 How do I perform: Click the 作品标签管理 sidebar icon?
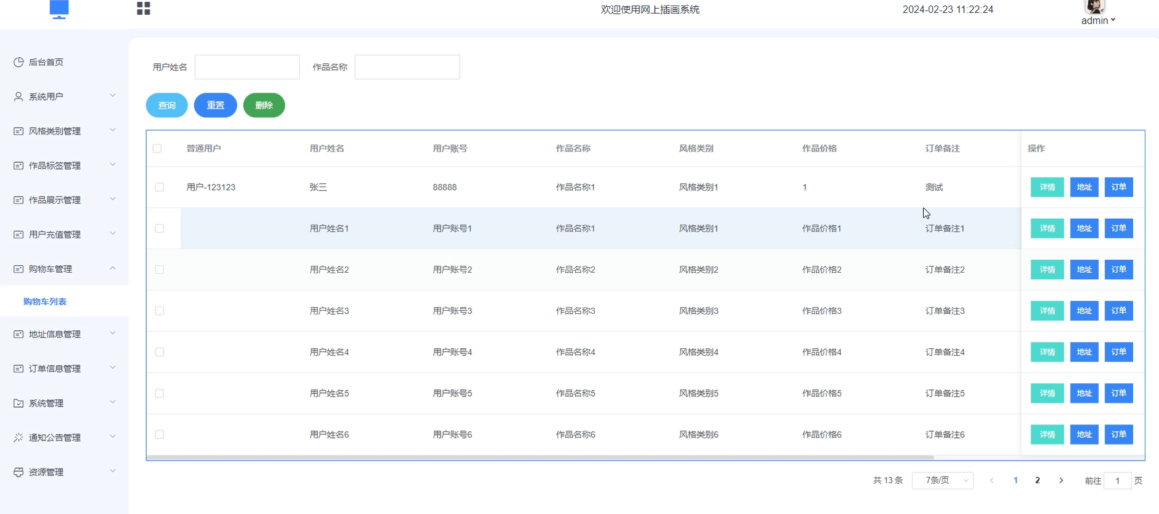18,166
